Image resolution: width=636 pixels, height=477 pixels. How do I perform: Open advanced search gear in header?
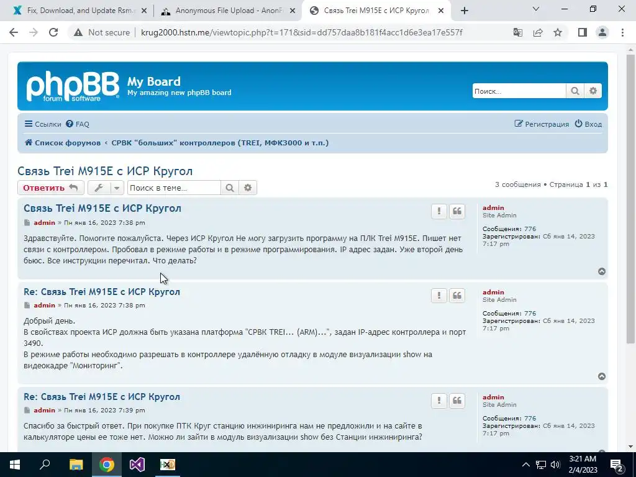593,91
